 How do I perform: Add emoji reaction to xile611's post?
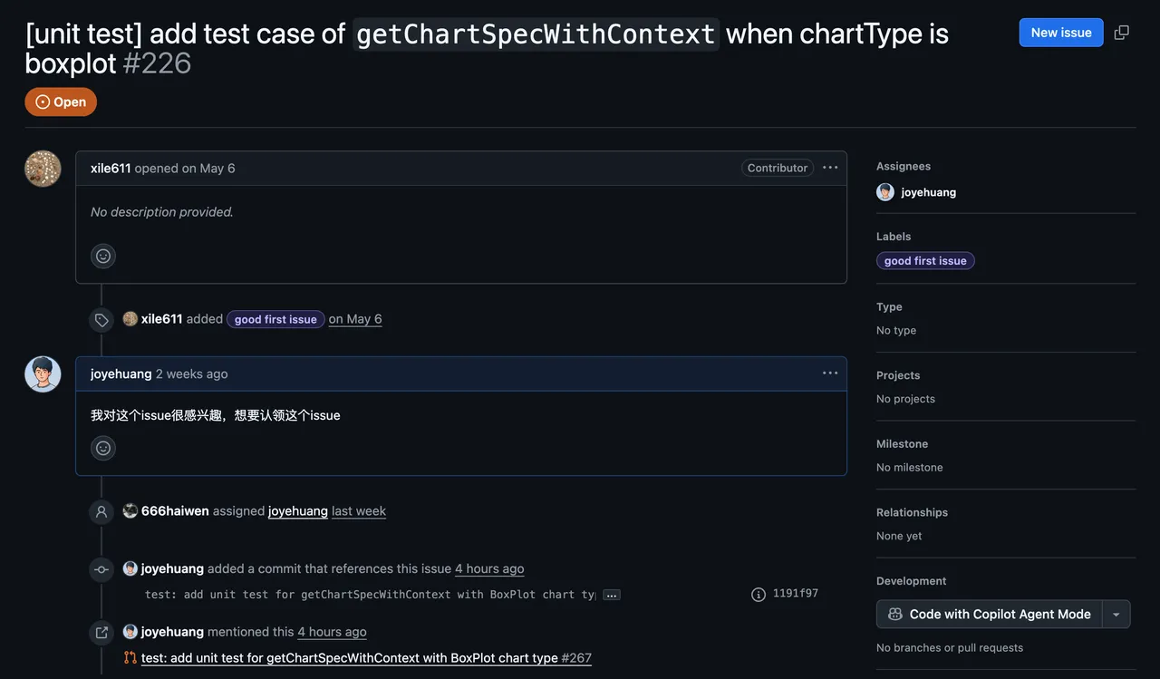103,257
